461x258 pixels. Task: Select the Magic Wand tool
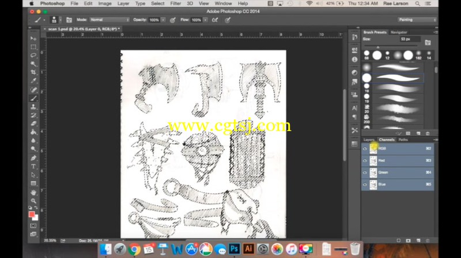click(33, 64)
